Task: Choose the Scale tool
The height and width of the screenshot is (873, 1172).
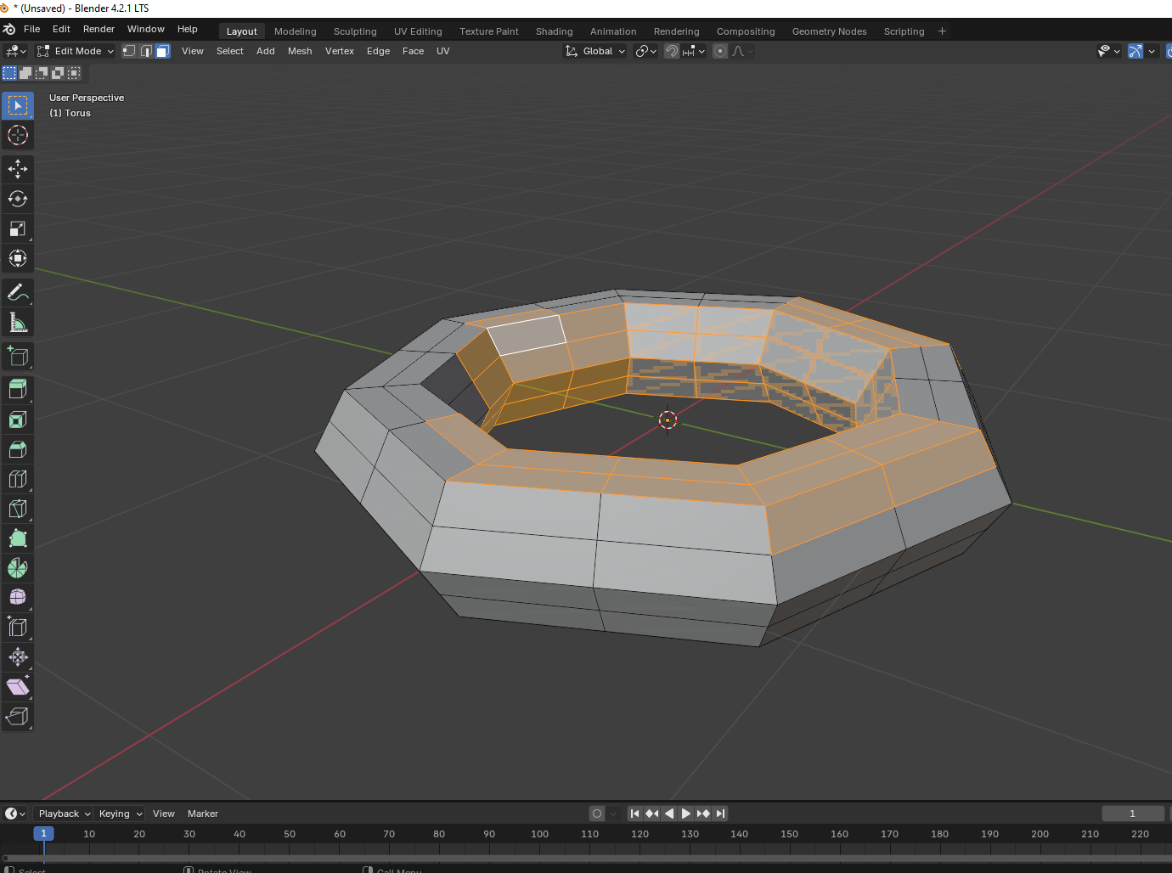Action: [x=18, y=228]
